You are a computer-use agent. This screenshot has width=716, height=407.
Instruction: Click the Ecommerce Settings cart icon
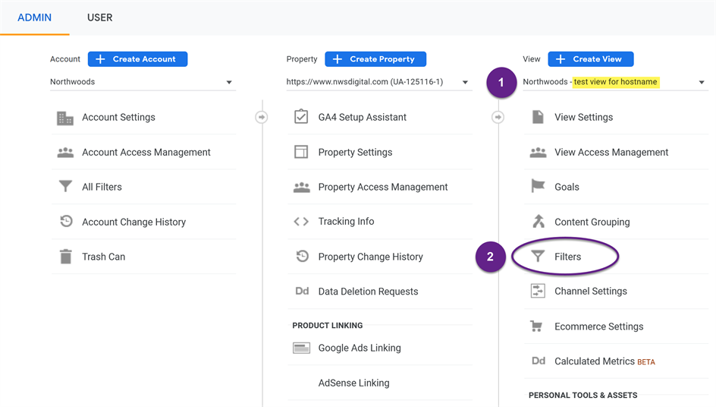[x=536, y=326]
